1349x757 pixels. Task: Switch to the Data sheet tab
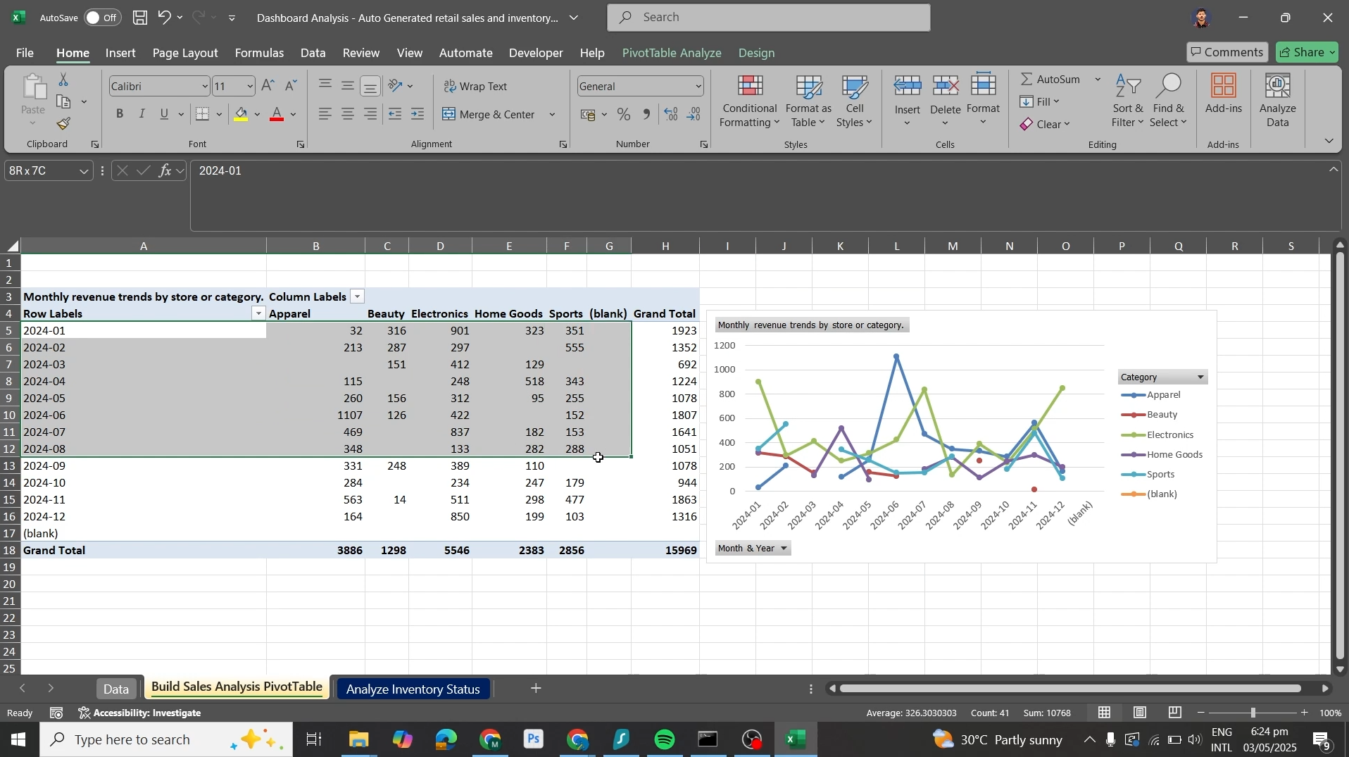(116, 689)
